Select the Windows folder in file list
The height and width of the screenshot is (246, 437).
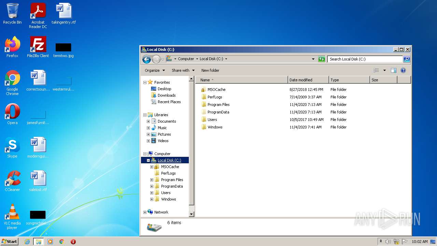point(215,127)
